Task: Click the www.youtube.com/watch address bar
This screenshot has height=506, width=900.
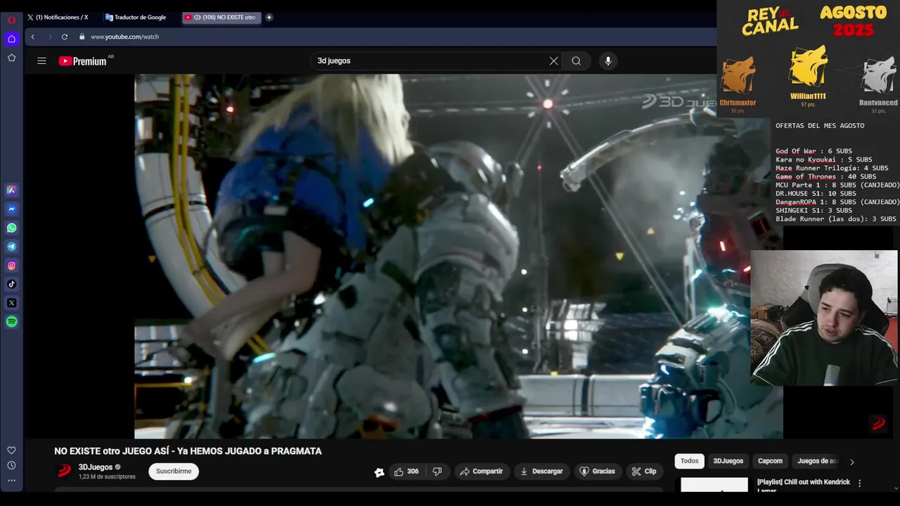Action: coord(124,37)
